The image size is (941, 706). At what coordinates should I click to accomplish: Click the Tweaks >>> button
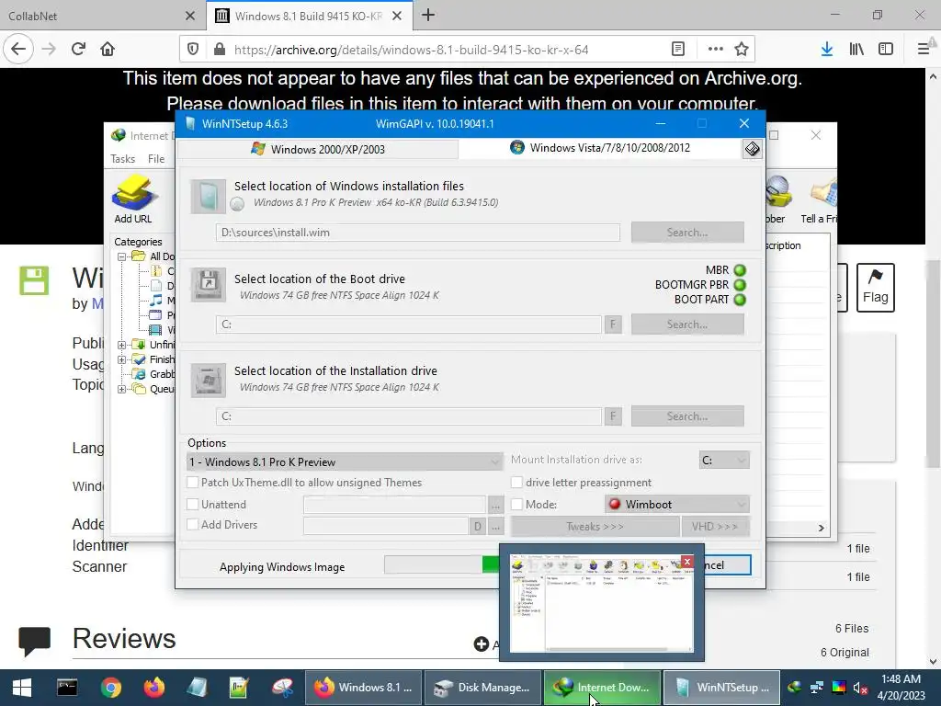[x=595, y=527]
